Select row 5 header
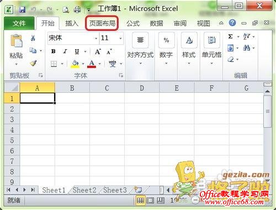Viewport: 276px width, 210px height. (x=12, y=140)
